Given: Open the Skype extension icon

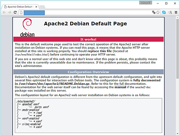Looking at the screenshot, I should click(x=164, y=12).
